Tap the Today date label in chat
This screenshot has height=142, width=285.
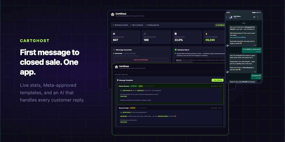[244, 23]
